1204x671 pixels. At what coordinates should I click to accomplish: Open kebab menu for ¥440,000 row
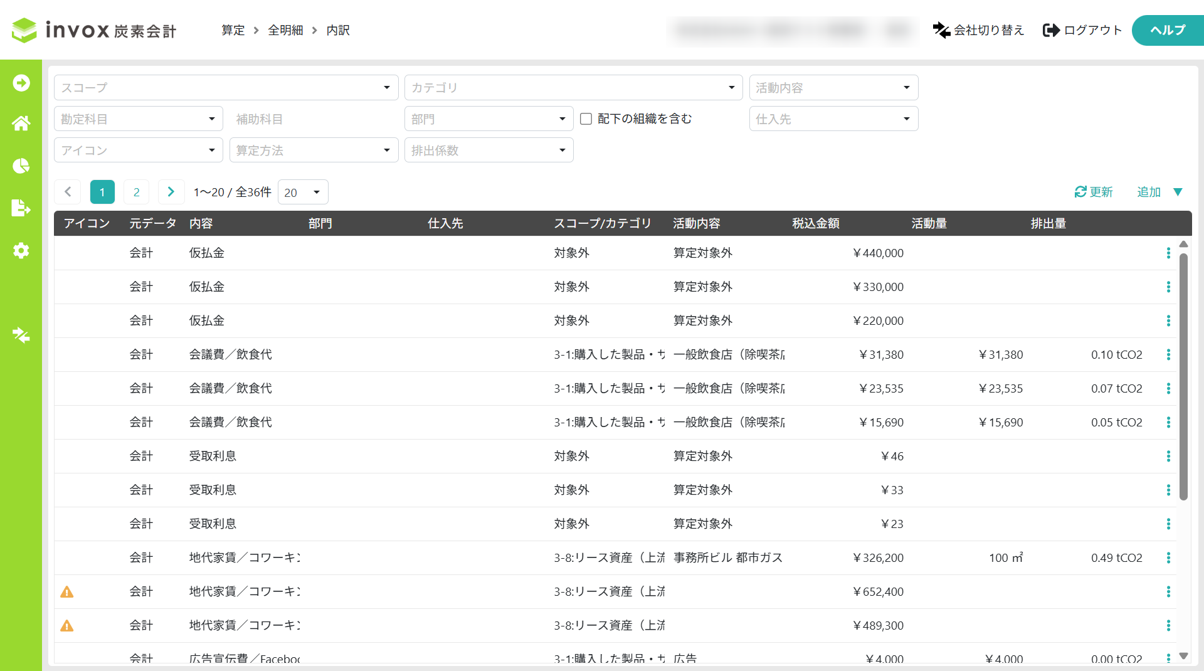[x=1168, y=253]
